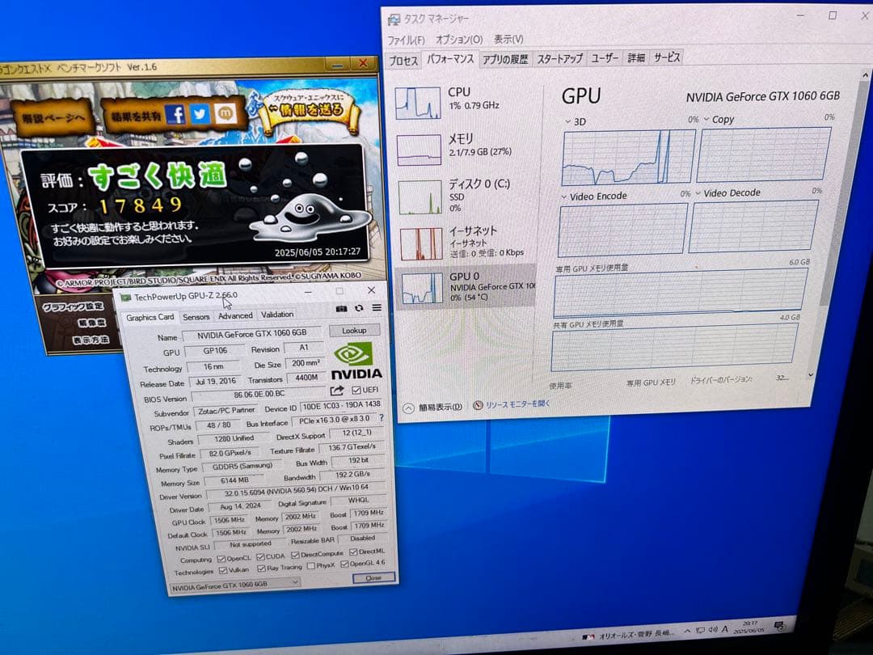Switch to the プロセス tab
This screenshot has height=655, width=873.
(x=403, y=61)
